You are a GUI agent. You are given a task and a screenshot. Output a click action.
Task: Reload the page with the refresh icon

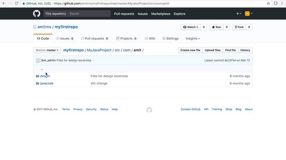17,4
